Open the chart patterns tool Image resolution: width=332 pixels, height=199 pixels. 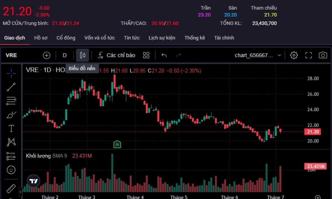pyautogui.click(x=11, y=142)
